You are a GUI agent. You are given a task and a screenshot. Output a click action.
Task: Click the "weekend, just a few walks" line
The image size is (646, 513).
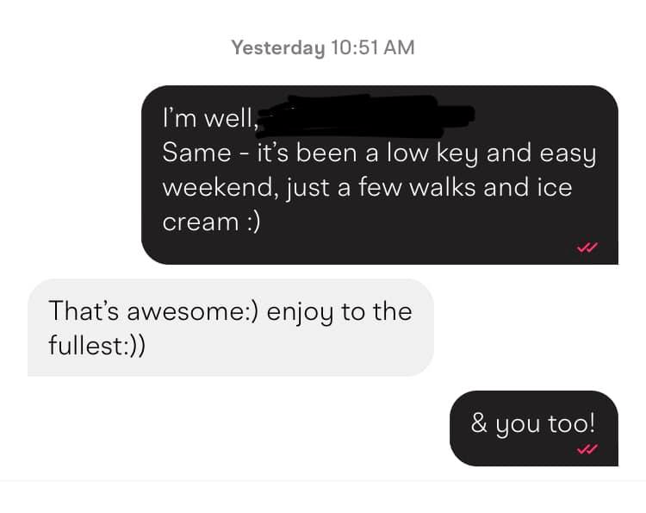pyautogui.click(x=320, y=188)
